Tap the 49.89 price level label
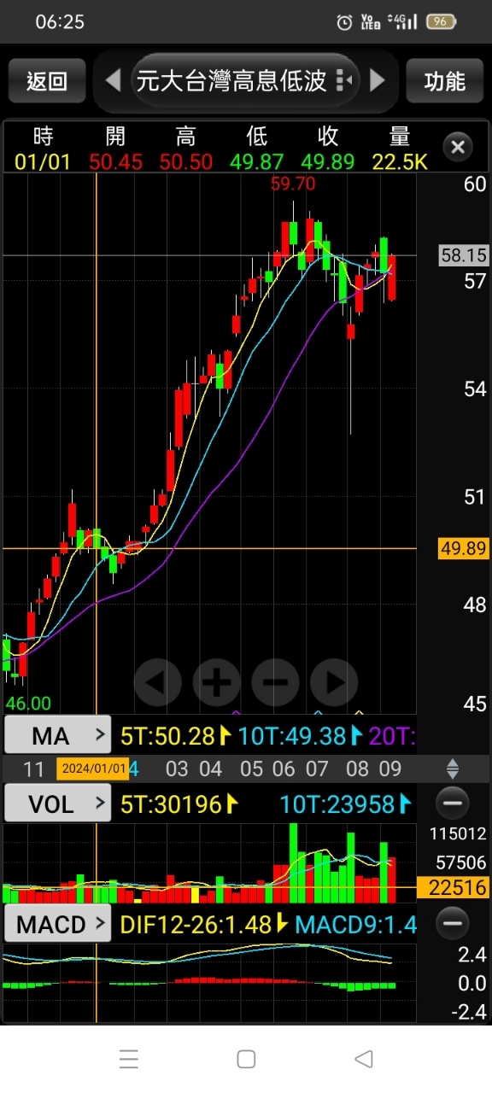This screenshot has width=492, height=1093. pos(463,548)
